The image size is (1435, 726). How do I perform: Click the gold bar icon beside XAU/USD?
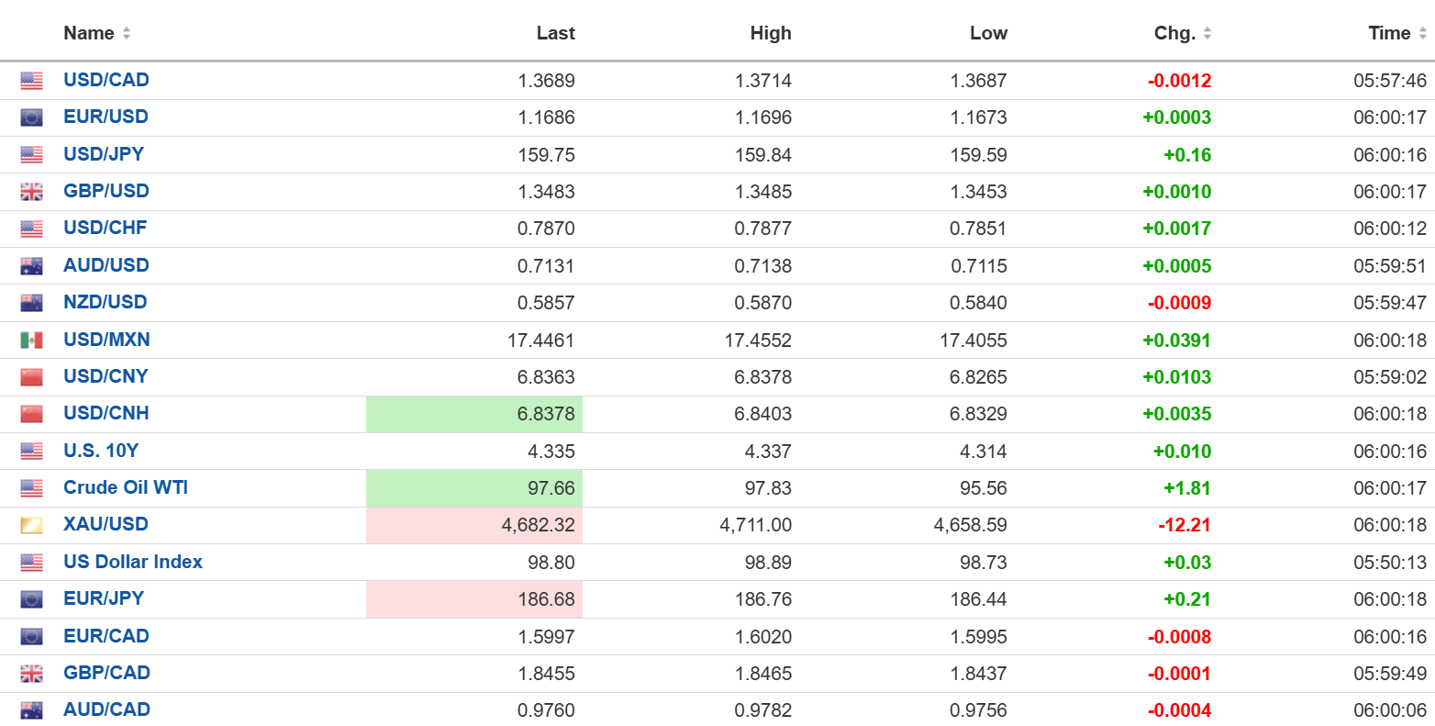point(31,525)
